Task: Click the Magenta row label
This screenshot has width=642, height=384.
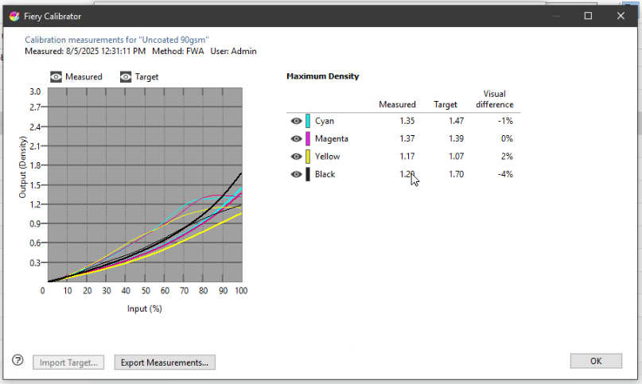Action: pos(331,139)
